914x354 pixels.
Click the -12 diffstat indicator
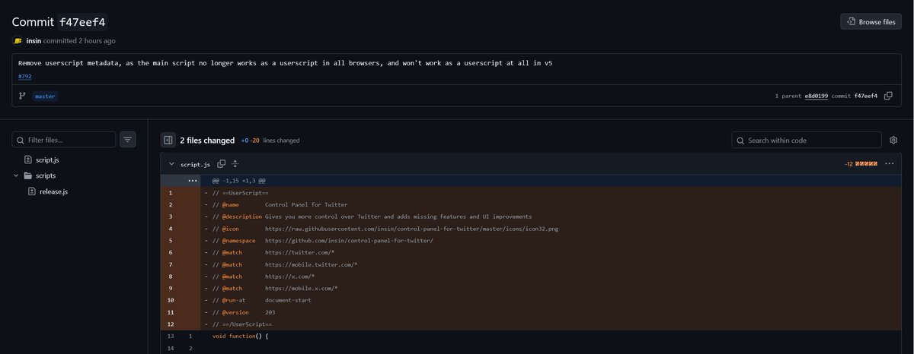[861, 164]
